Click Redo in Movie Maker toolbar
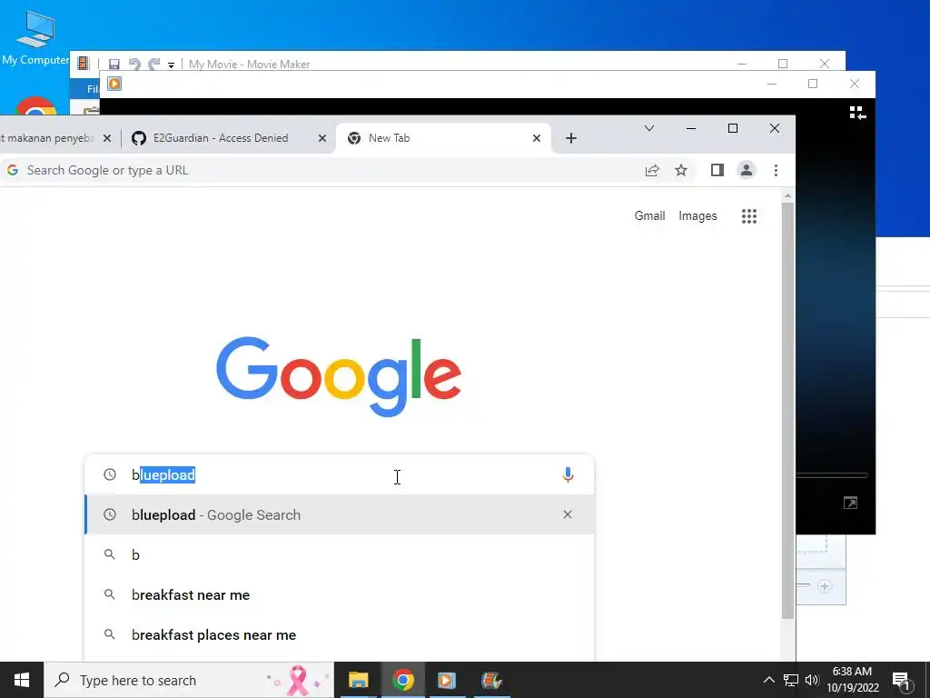This screenshot has height=698, width=930. click(x=154, y=65)
